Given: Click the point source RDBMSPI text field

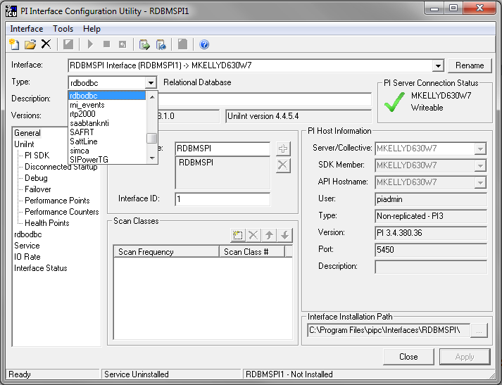Looking at the screenshot, I should [222, 149].
